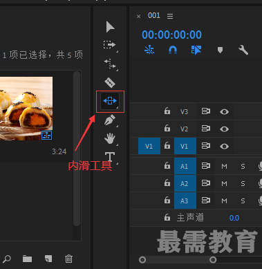Select the Selection arrow tool
The width and height of the screenshot is (262, 269).
pyautogui.click(x=110, y=27)
